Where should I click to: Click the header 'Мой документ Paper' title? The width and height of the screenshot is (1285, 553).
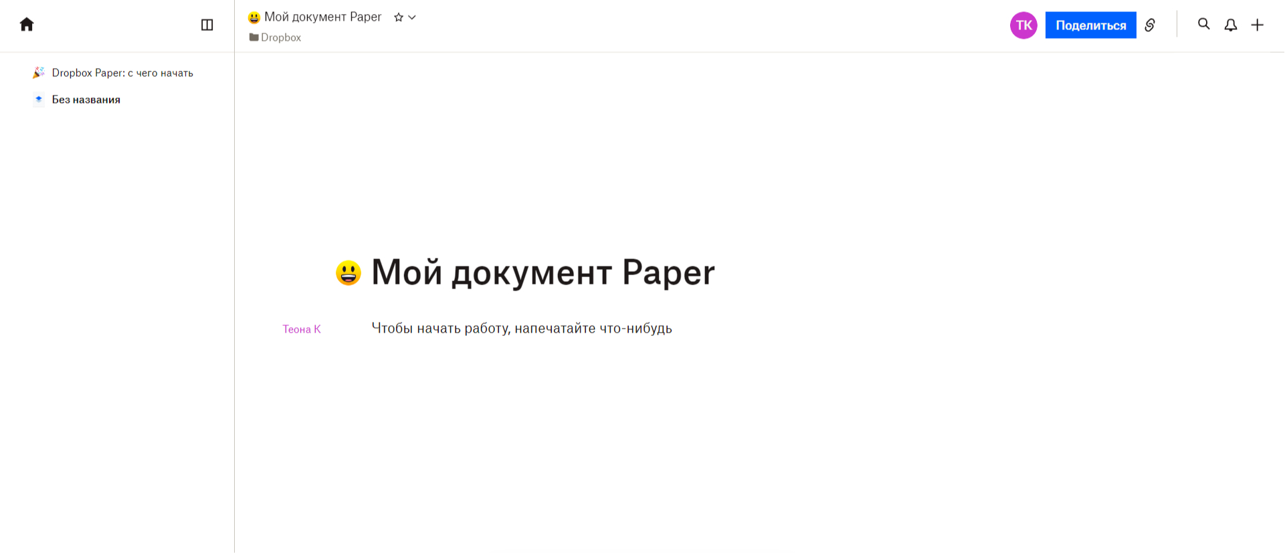[323, 17]
